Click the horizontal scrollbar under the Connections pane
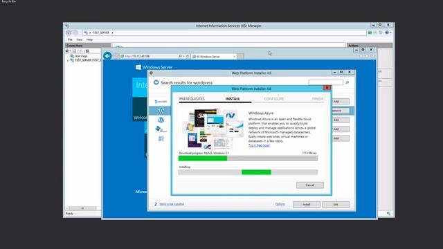Viewport: 443px width, 249px height. (83, 208)
